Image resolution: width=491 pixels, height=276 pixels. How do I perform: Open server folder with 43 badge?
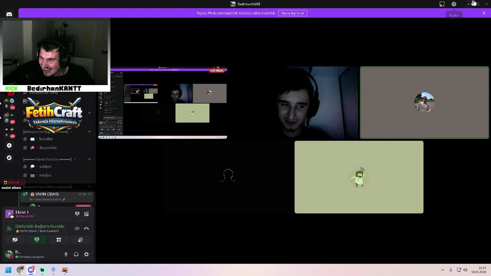10,133
